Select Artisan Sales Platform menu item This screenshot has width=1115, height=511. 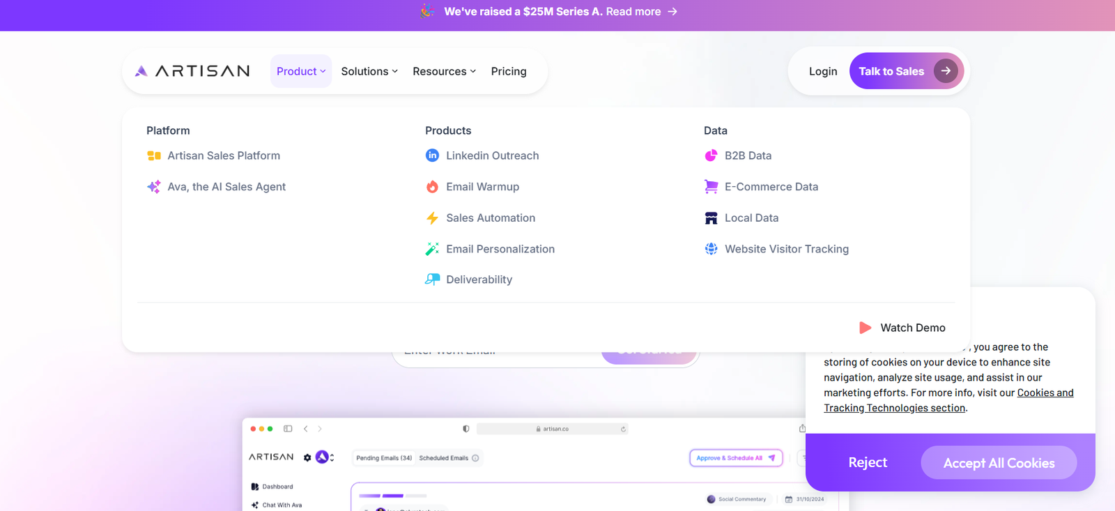[x=224, y=155]
